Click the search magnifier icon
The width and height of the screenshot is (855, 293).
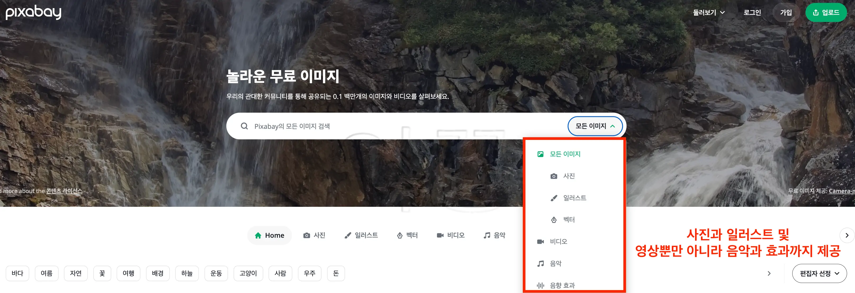click(245, 126)
